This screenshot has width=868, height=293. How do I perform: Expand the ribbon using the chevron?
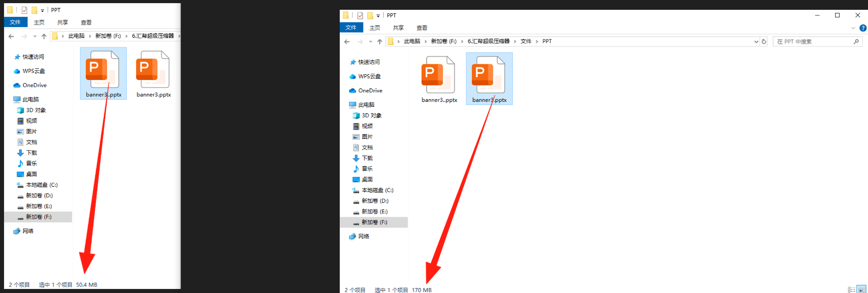click(x=853, y=28)
